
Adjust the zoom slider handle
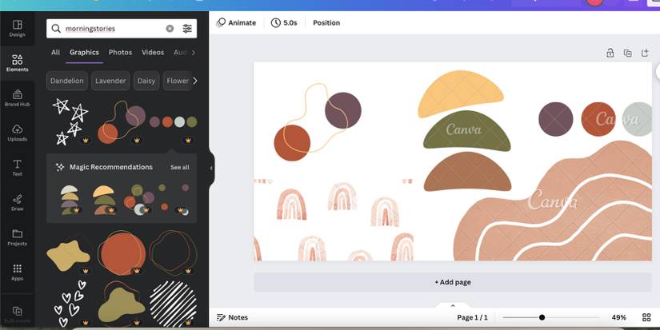[542, 317]
